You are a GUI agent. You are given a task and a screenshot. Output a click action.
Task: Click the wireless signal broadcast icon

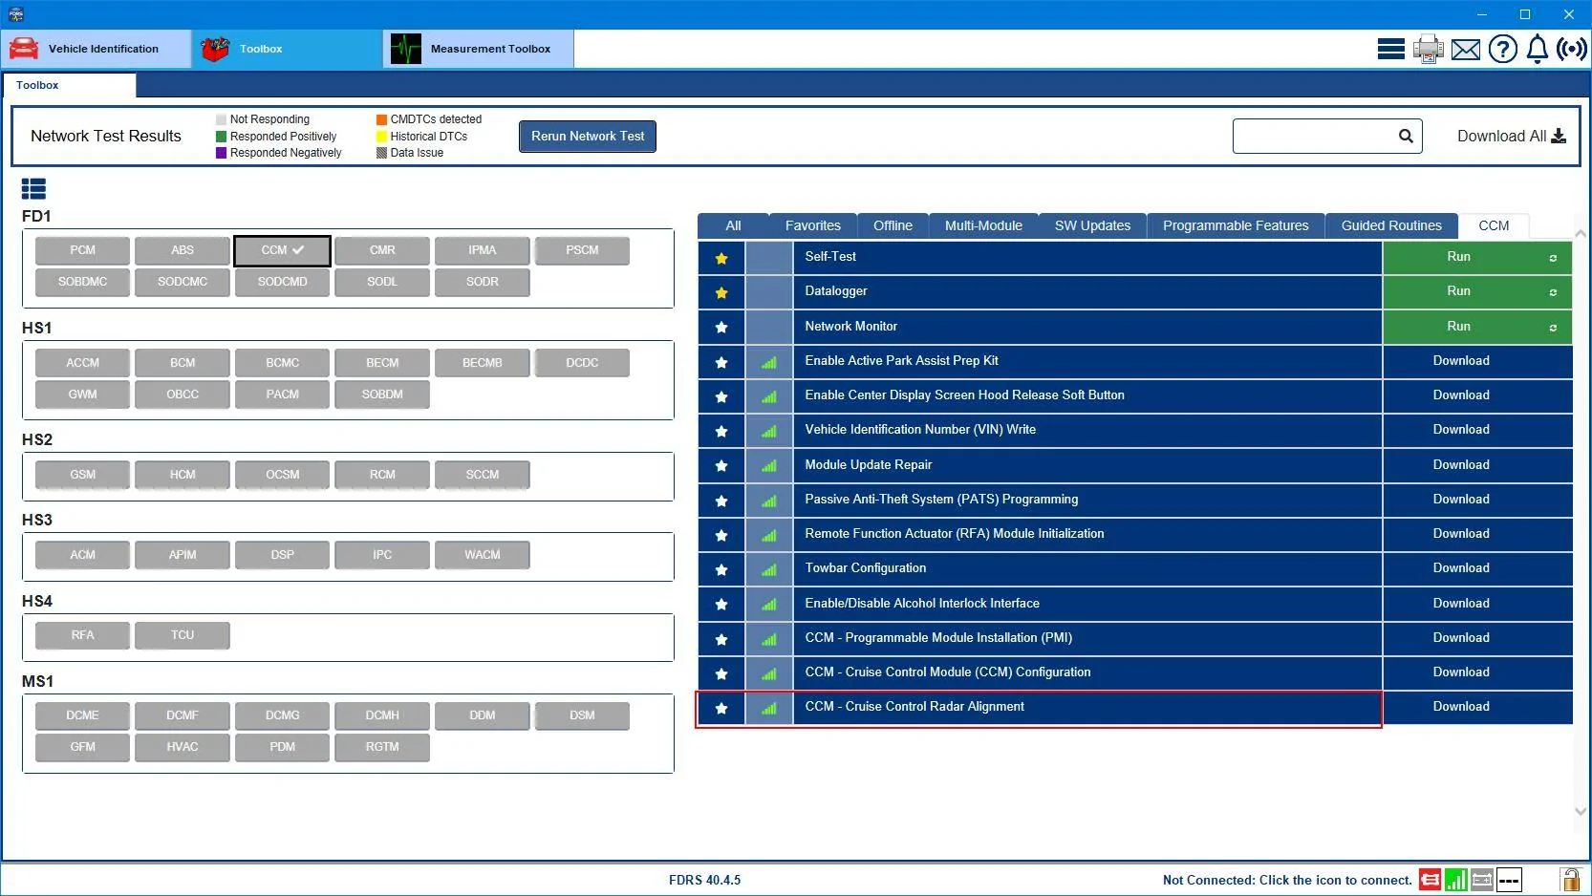1572,49
